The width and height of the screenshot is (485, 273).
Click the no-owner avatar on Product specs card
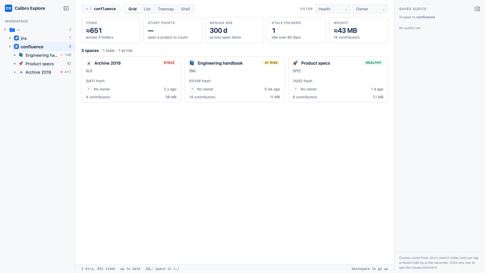pyautogui.click(x=296, y=89)
